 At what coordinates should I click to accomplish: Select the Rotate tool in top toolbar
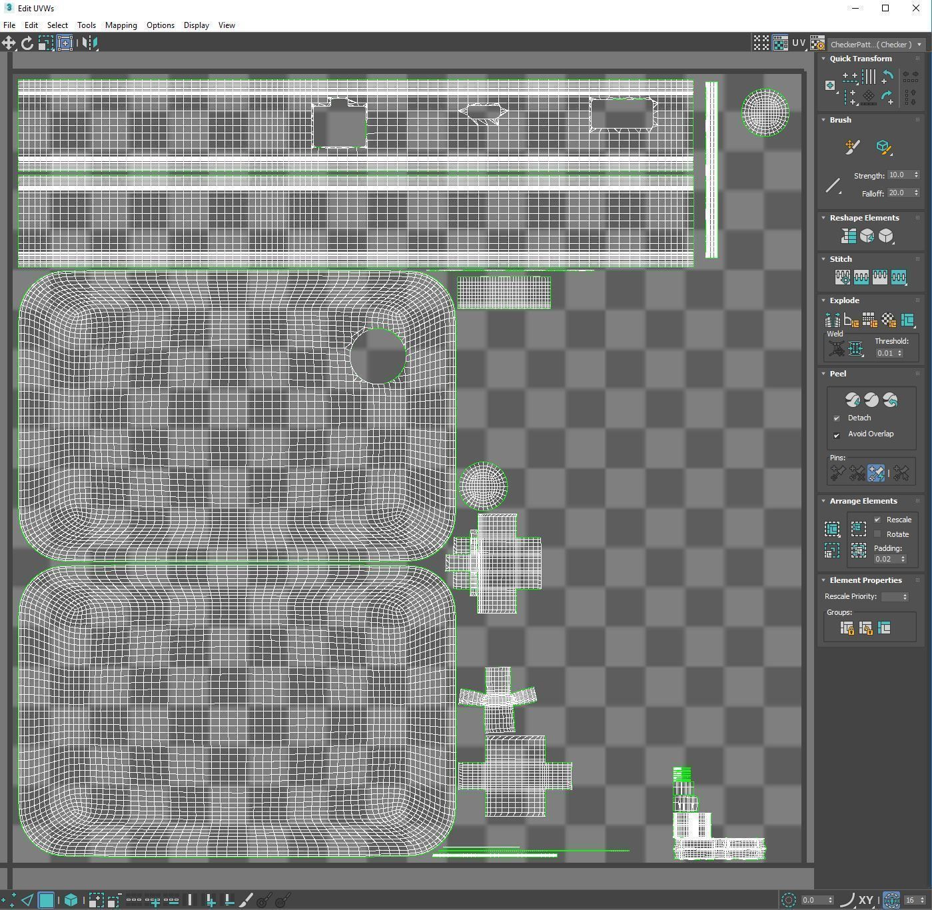[27, 43]
